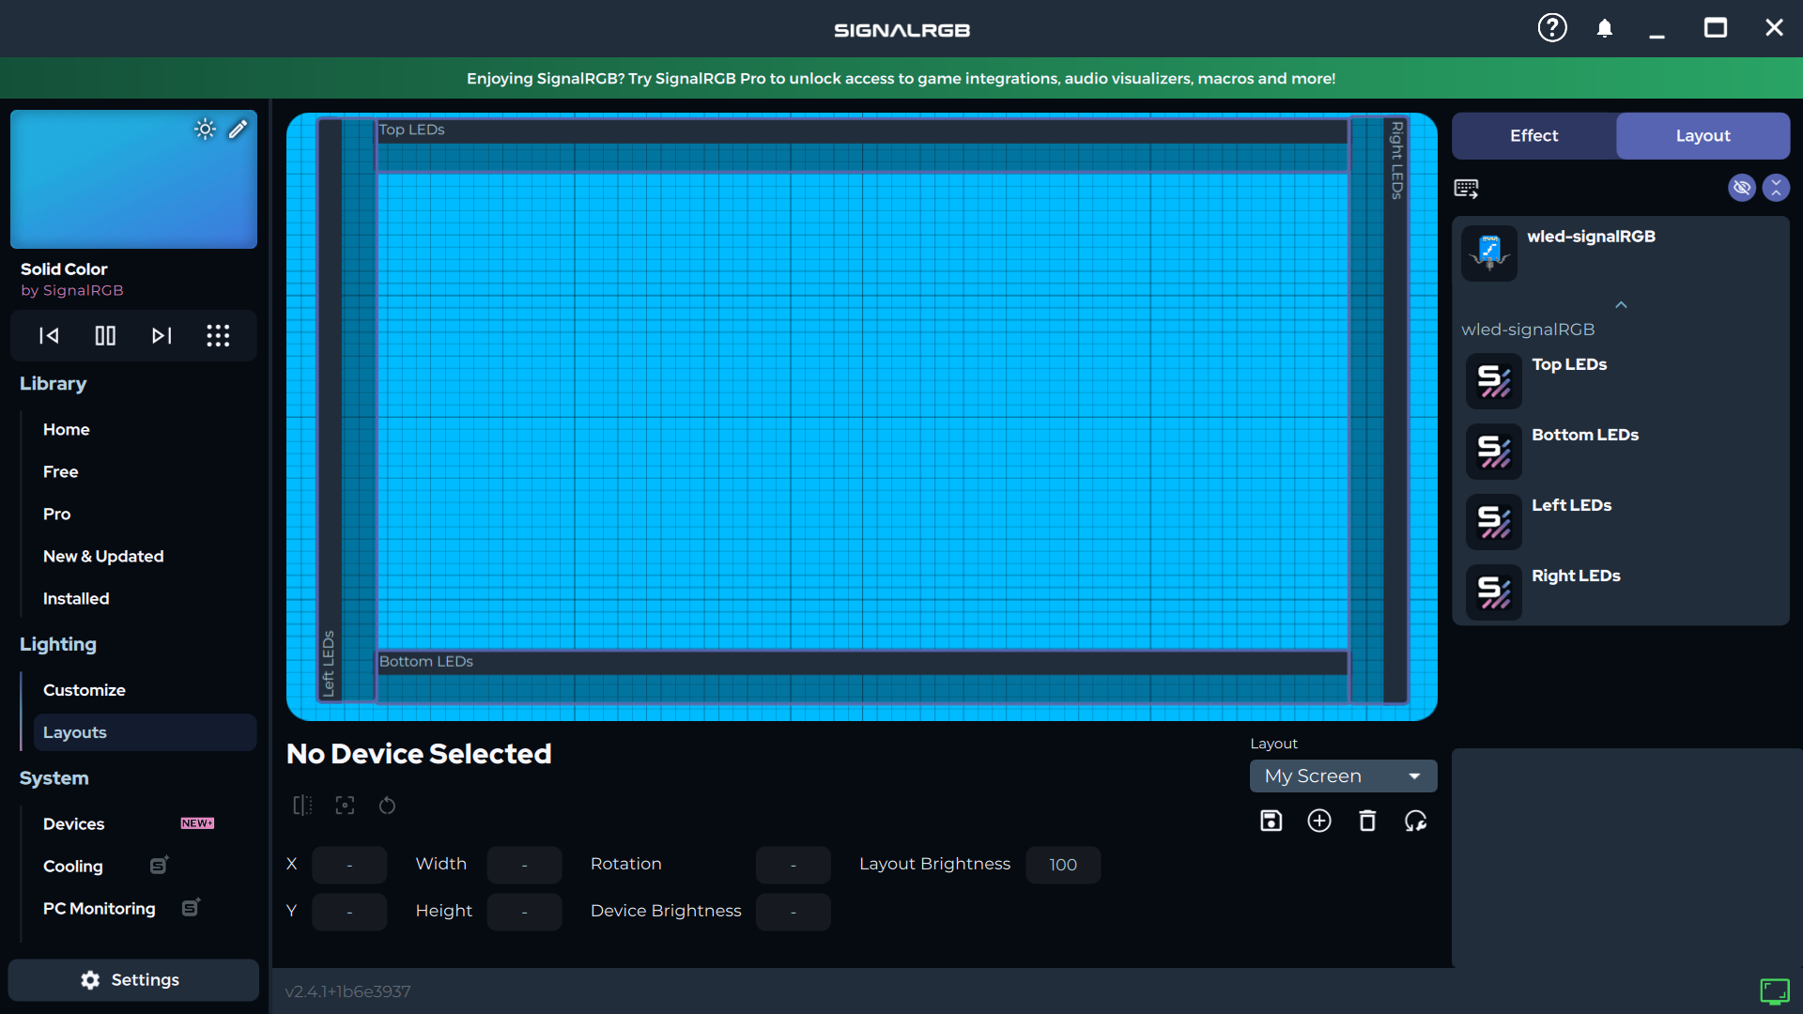Image resolution: width=1803 pixels, height=1014 pixels.
Task: Delete the current layout
Action: pos(1367,822)
